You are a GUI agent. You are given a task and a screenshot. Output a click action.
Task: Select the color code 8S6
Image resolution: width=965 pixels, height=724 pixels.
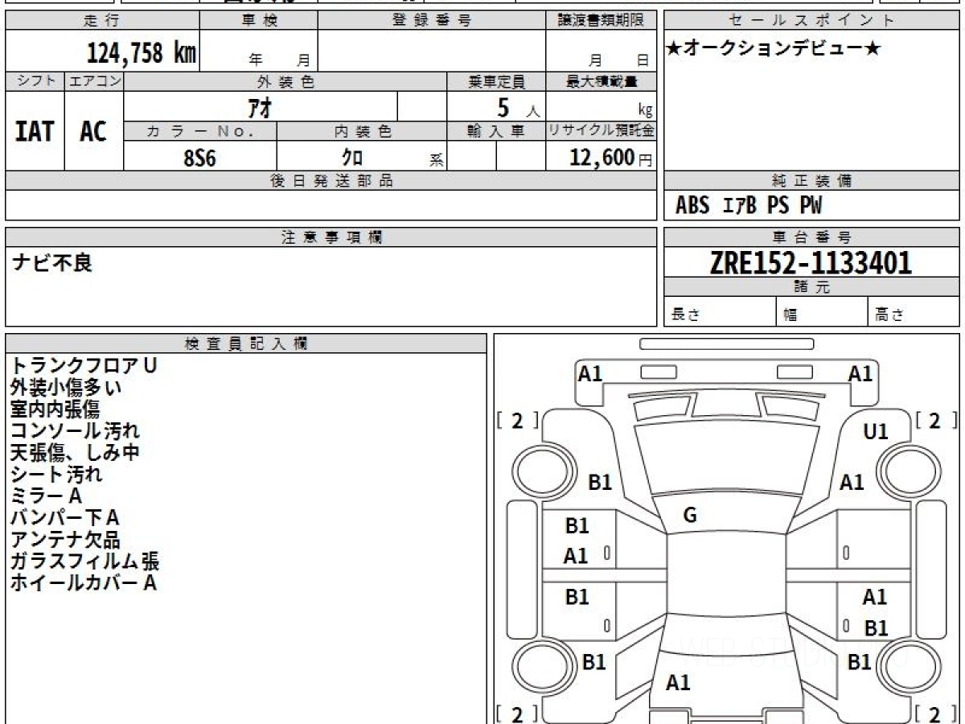click(x=200, y=158)
